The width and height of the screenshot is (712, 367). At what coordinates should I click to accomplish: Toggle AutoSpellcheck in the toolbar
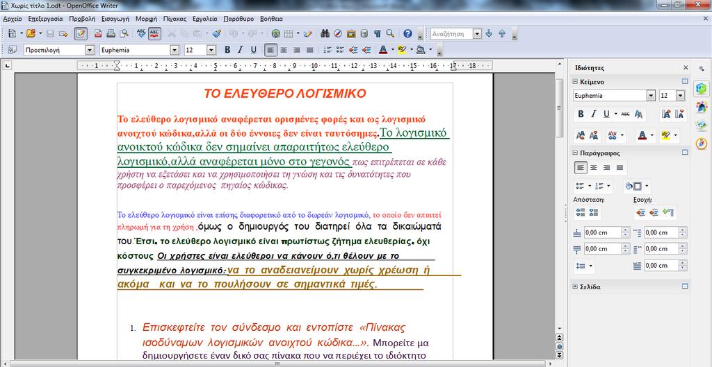(x=154, y=33)
